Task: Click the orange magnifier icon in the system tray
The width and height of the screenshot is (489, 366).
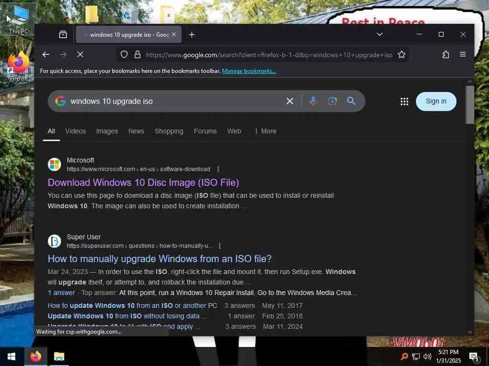Action: 404,356
